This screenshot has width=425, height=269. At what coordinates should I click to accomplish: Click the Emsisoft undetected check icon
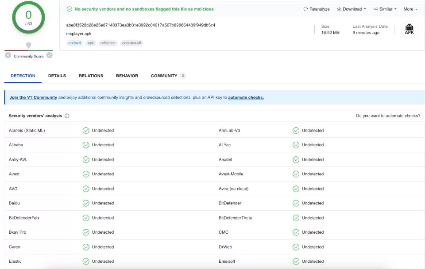pos(296,261)
